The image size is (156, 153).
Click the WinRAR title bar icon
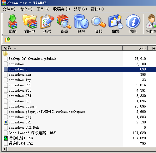point(4,2)
